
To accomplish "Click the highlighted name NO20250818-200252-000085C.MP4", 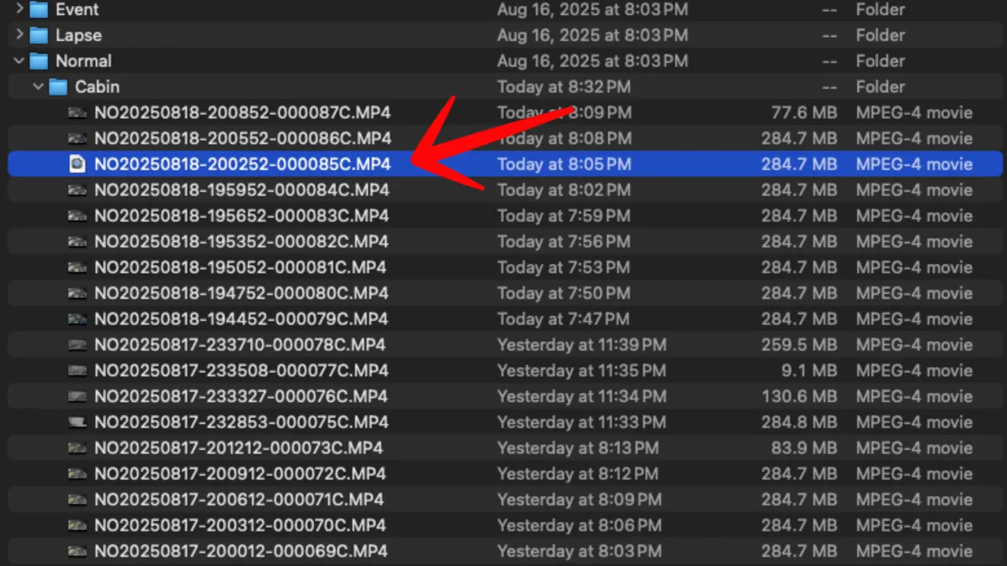I will point(242,164).
